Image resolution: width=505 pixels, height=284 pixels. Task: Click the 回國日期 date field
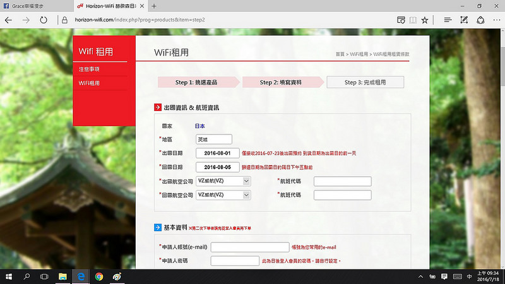217,167
